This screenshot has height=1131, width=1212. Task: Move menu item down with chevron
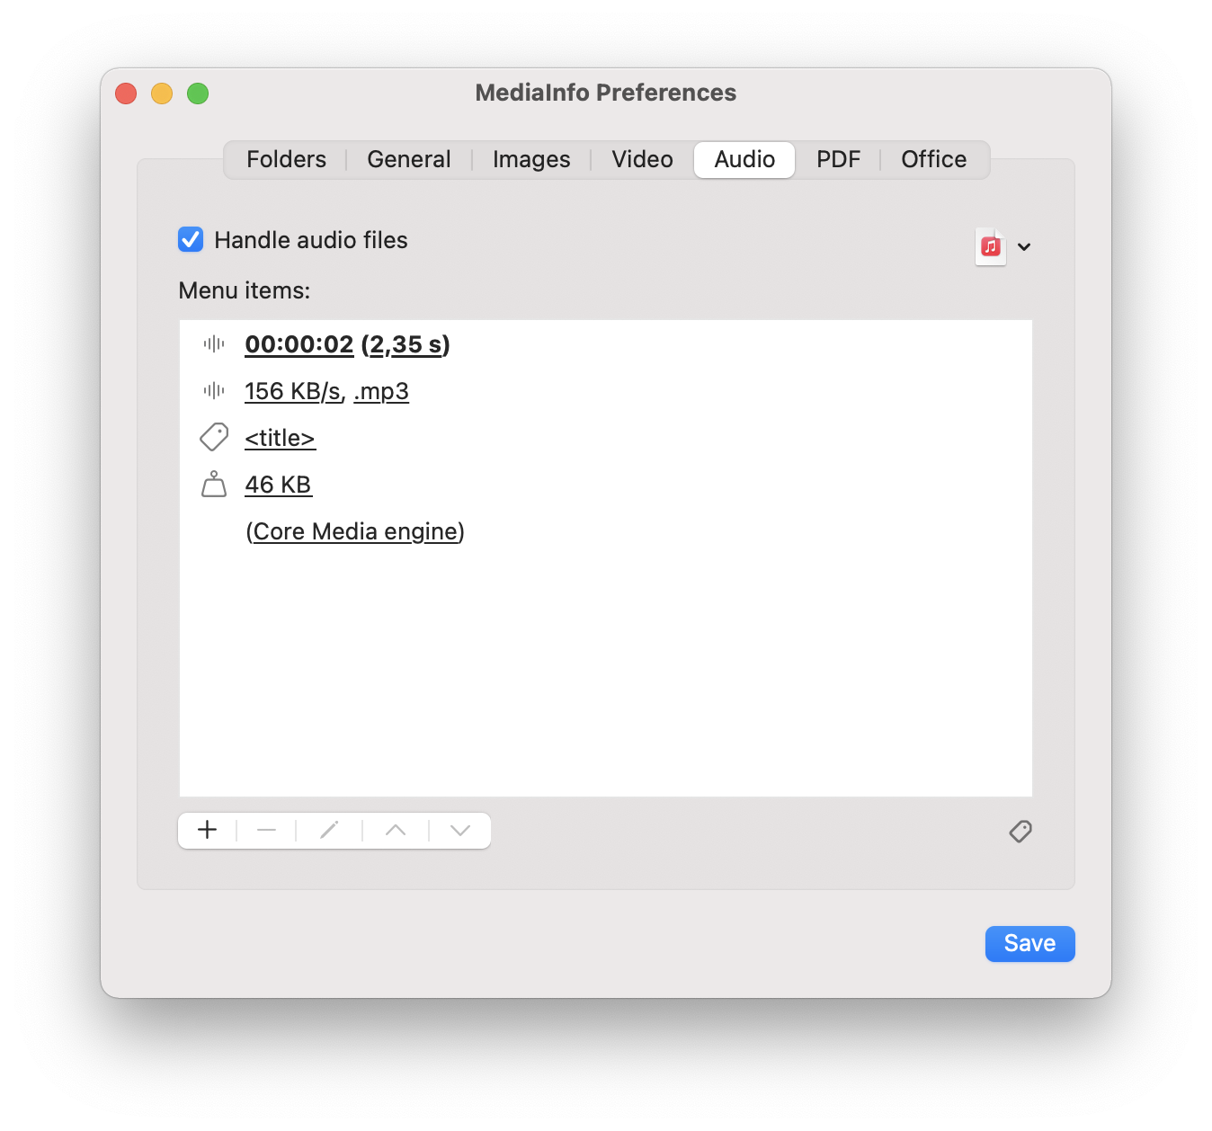pos(460,830)
